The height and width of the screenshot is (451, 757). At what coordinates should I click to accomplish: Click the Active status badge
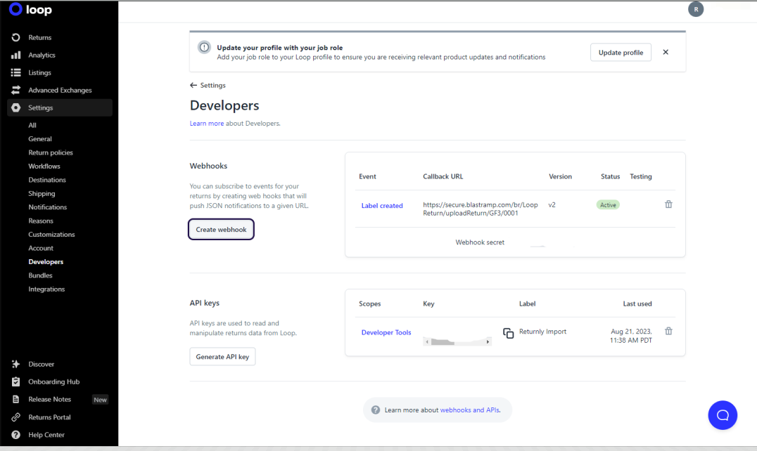608,205
